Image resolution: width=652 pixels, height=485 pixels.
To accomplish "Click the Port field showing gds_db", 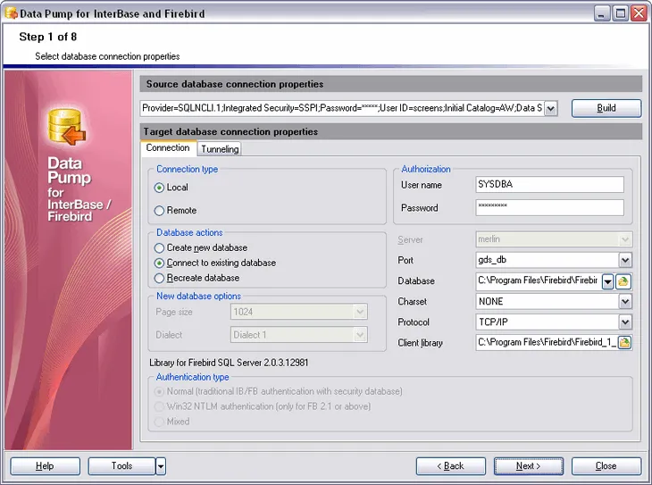I will click(x=547, y=261).
